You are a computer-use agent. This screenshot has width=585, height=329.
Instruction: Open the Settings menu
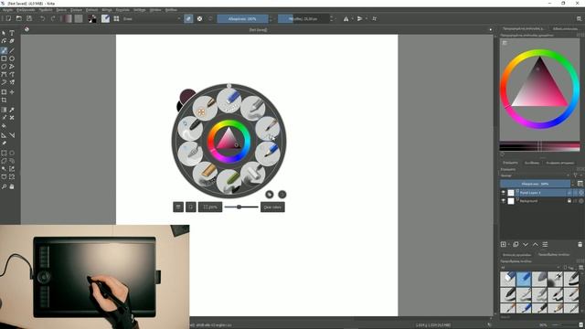[x=140, y=10]
